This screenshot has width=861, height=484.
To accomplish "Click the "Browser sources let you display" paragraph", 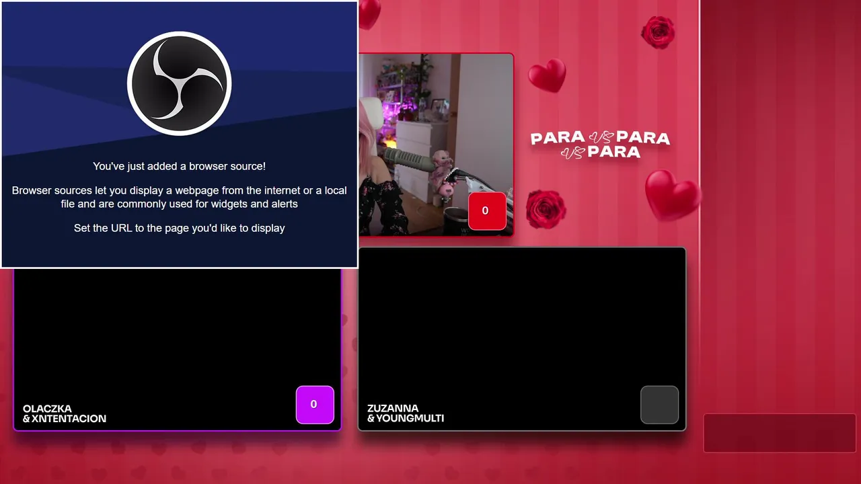I will pyautogui.click(x=179, y=197).
